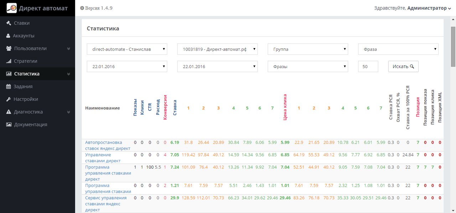Image resolution: width=456 pixels, height=213 pixels.
Task: Open the Группа dropdown
Action: (x=308, y=49)
